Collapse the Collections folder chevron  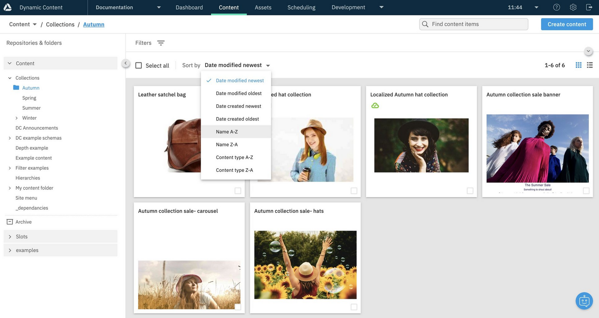[10, 78]
